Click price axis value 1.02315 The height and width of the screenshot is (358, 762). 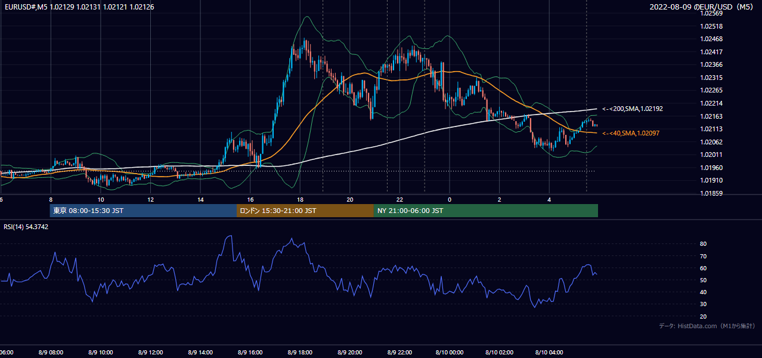712,78
